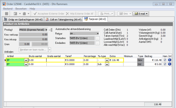Click Accepteer Externe Order
This screenshot has width=176, height=108.
[x=49, y=14]
